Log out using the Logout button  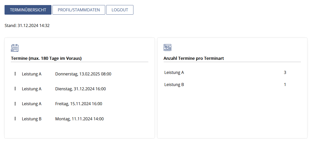[120, 10]
